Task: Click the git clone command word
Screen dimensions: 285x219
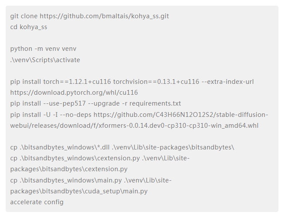Action: (x=24, y=16)
